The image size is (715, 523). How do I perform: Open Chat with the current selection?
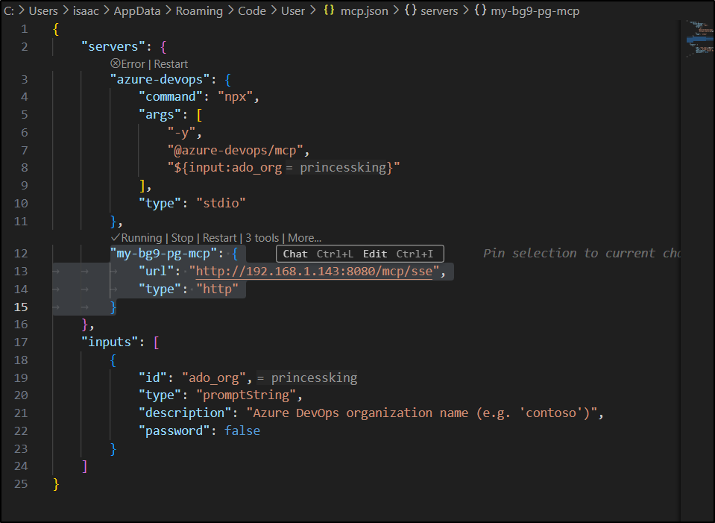295,254
